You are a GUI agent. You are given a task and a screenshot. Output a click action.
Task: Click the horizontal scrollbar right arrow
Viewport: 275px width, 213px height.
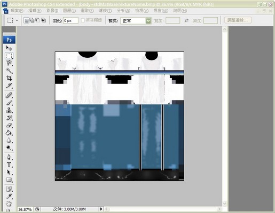219,209
